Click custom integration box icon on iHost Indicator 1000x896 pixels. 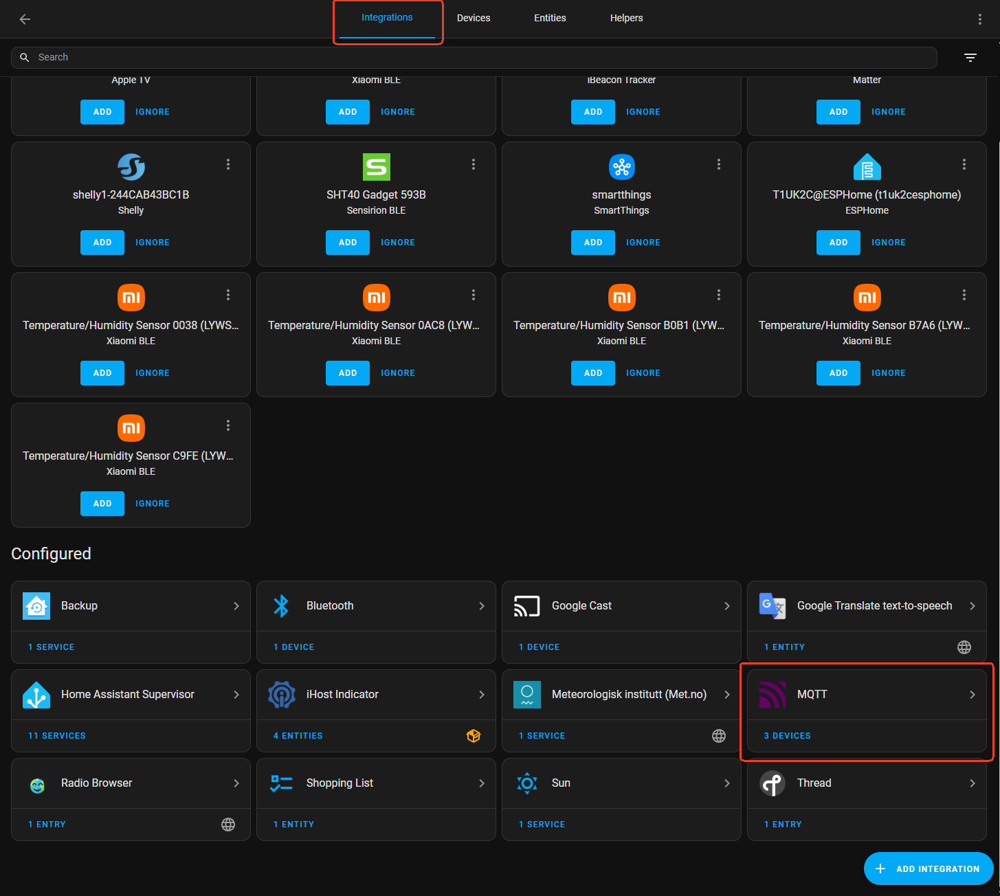[474, 736]
